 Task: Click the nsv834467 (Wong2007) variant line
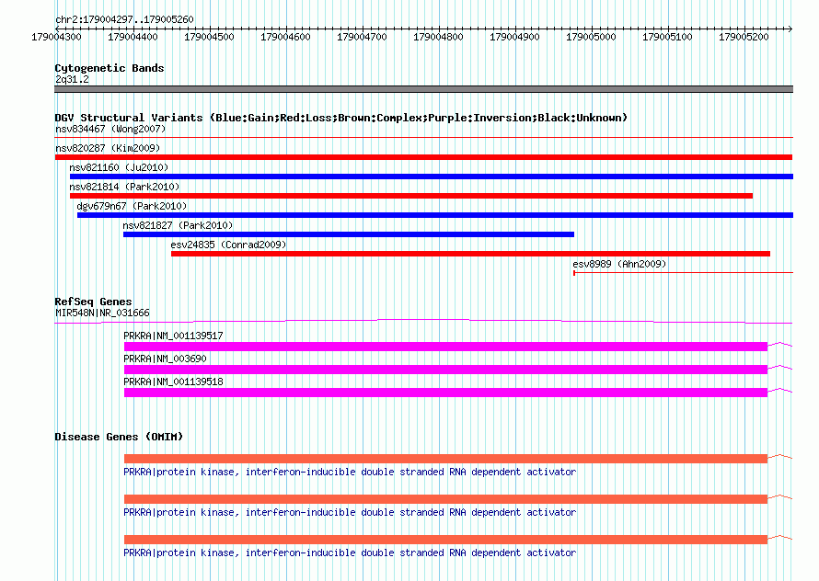point(423,138)
